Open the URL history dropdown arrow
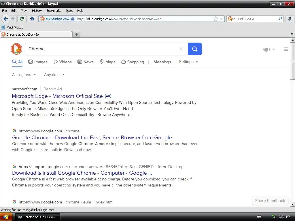This screenshot has height=221, width=295. click(x=222, y=19)
